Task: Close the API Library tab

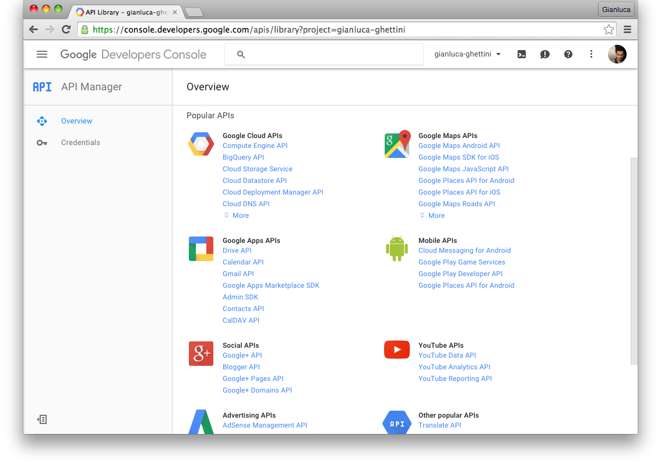Action: 175,12
